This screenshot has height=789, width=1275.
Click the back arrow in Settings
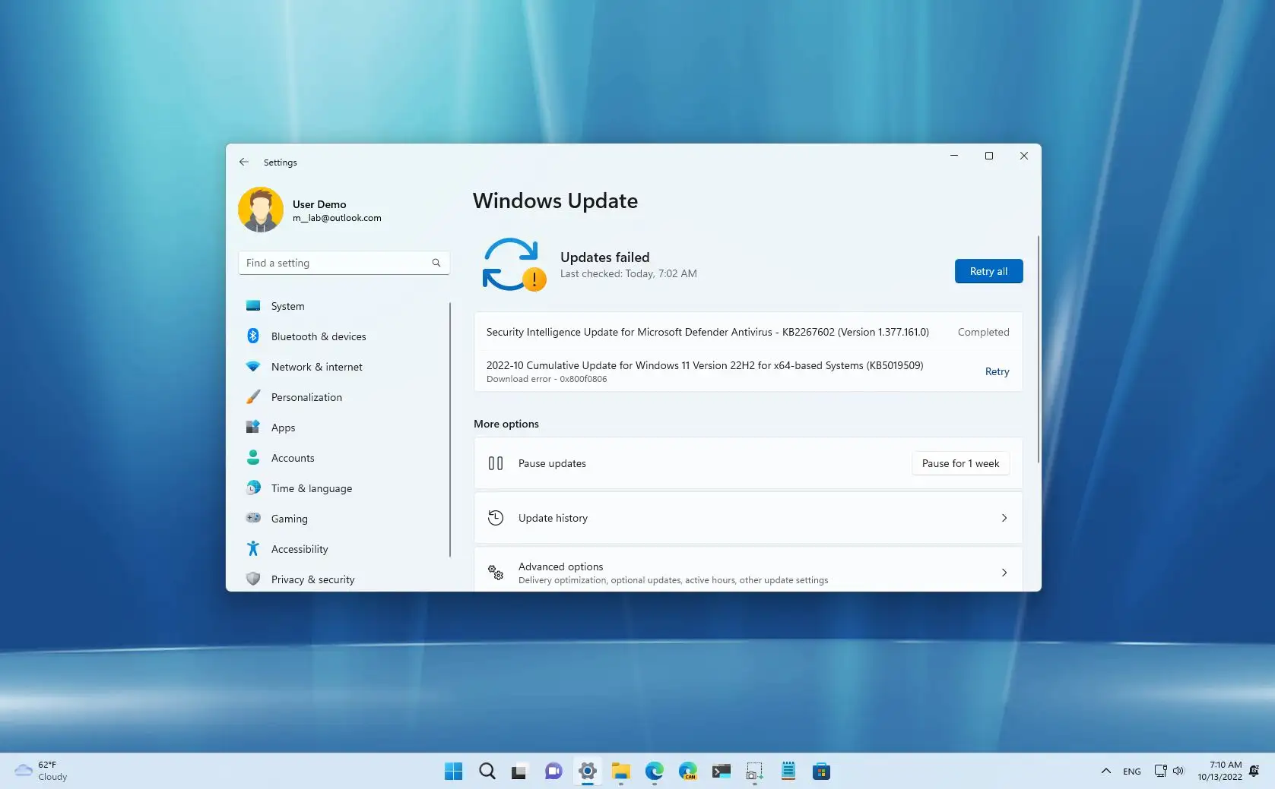243,162
